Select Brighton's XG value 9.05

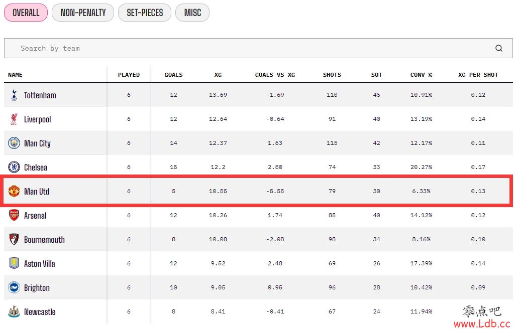(218, 288)
